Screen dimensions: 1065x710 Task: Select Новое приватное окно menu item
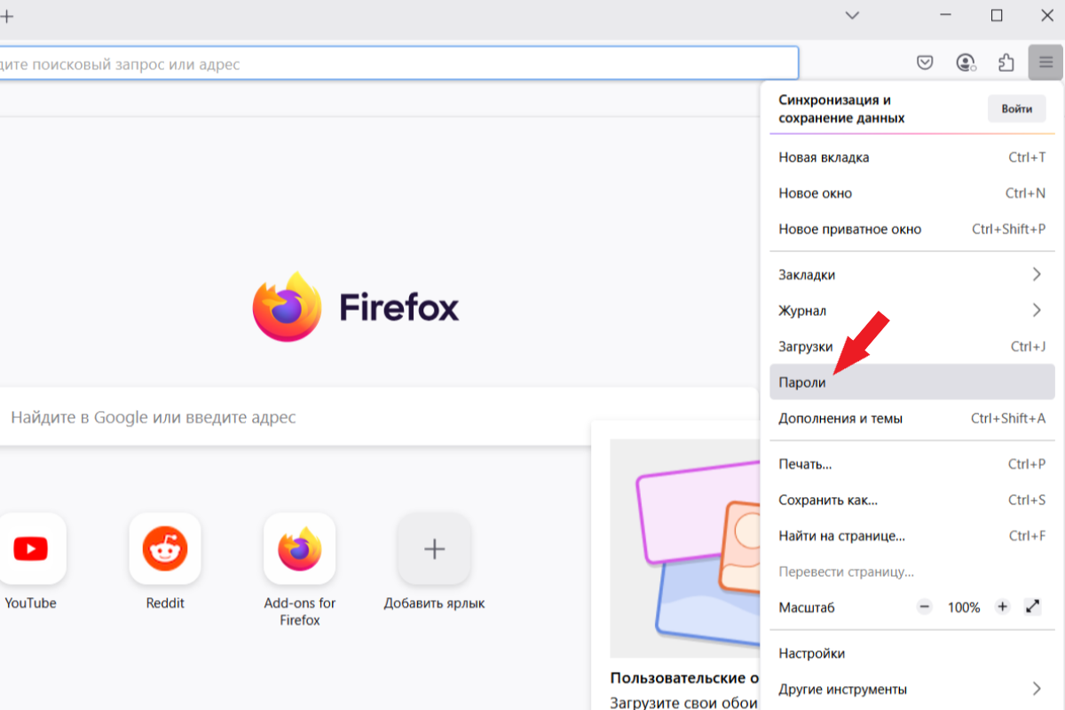point(912,229)
